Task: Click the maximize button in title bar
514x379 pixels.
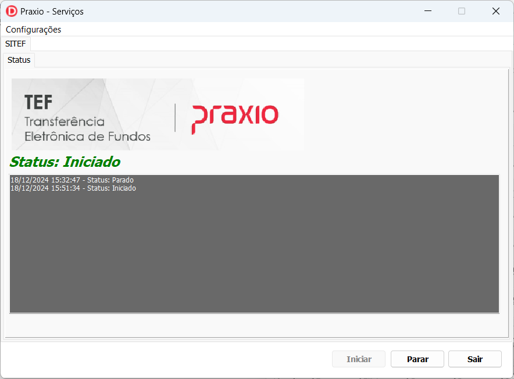Action: point(462,11)
